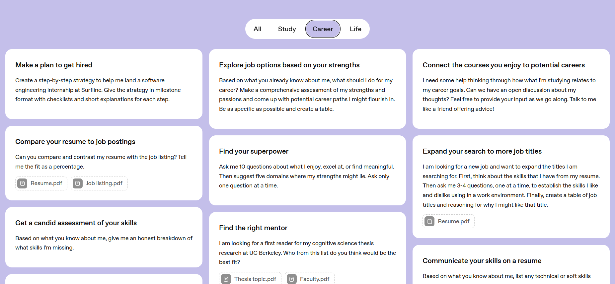Click the file icon on Faculty.pdf chip
The image size is (615, 284).
click(x=291, y=279)
